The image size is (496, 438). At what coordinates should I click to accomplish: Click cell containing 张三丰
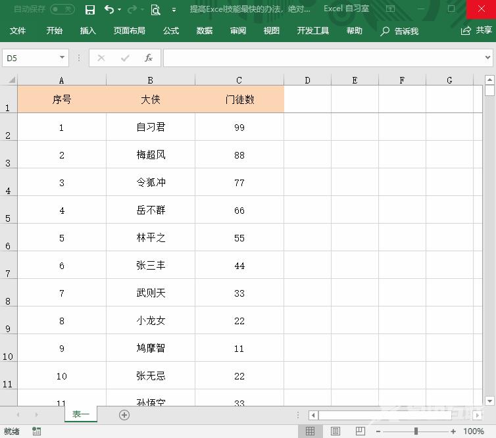tap(151, 265)
